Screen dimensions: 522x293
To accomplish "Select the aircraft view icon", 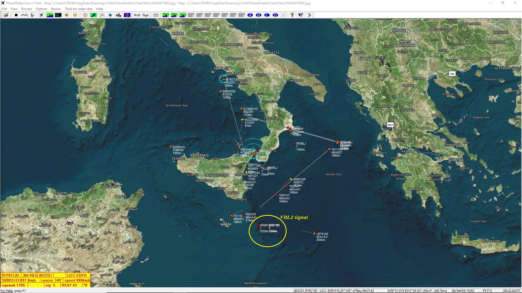I will 41,15.
